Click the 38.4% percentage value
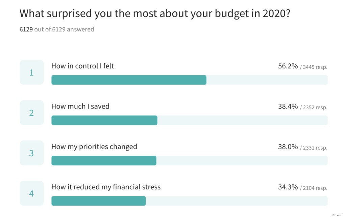This screenshot has height=217, width=346. tap(288, 106)
